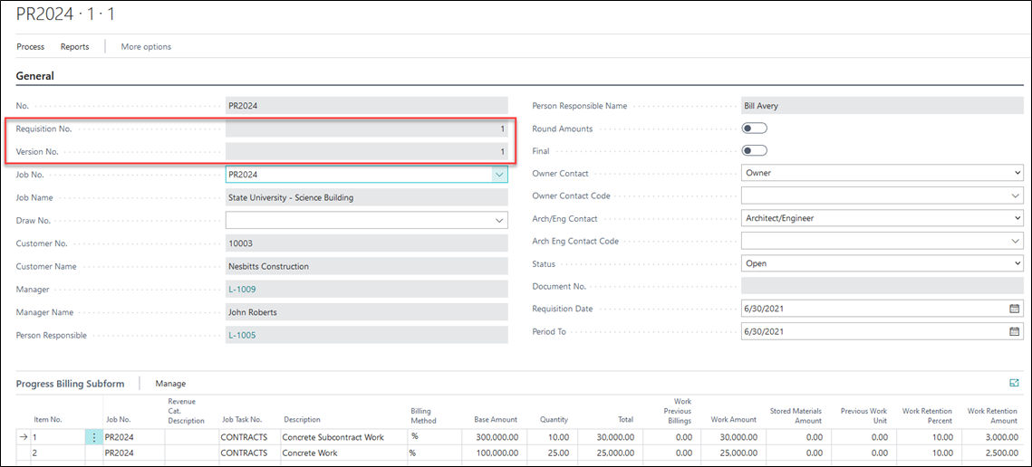This screenshot has width=1032, height=467.
Task: Click the row options three-dot icon
Action: (94, 437)
